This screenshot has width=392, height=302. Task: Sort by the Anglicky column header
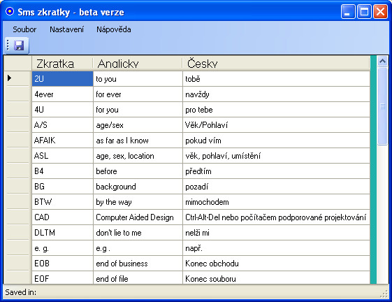(138, 64)
